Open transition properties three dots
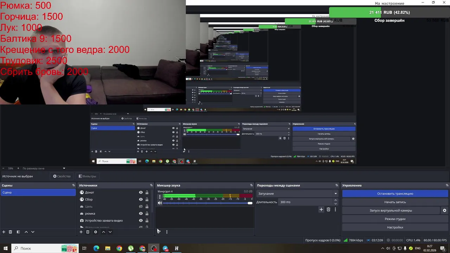 pyautogui.click(x=335, y=209)
